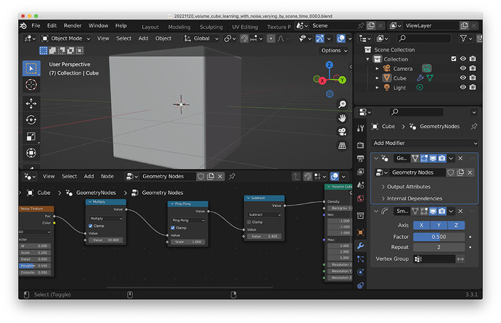Toggle Cube visibility eye in outliner
This screenshot has width=501, height=323.
[463, 77]
